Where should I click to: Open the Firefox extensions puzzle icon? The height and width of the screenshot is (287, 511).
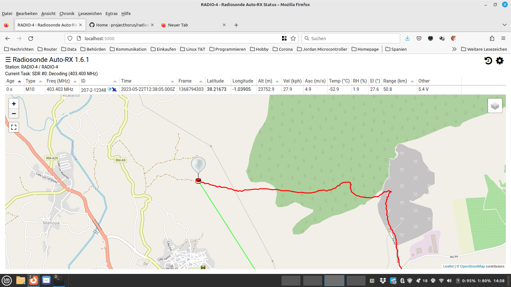[x=492, y=38]
